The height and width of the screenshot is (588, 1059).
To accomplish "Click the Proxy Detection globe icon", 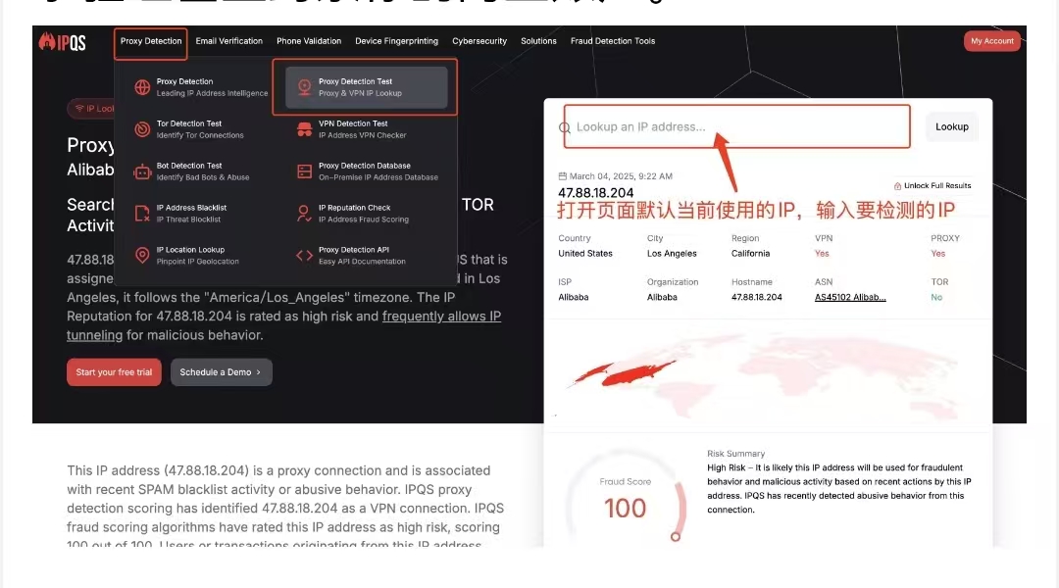I will 142,87.
